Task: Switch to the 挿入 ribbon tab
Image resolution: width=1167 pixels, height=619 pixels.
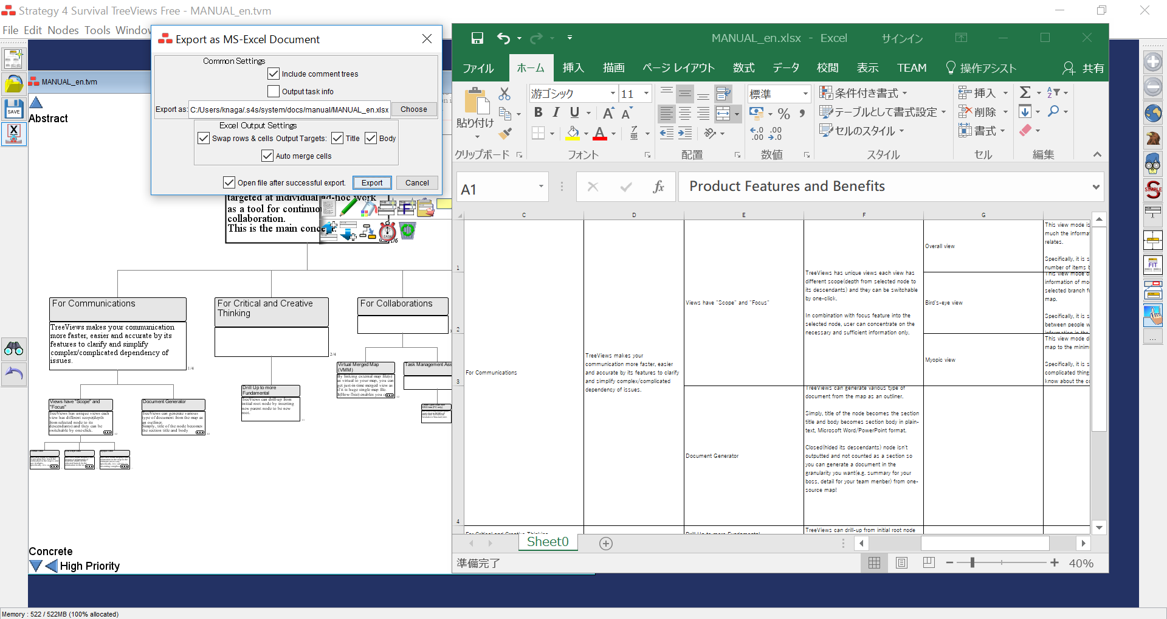Action: click(x=573, y=68)
